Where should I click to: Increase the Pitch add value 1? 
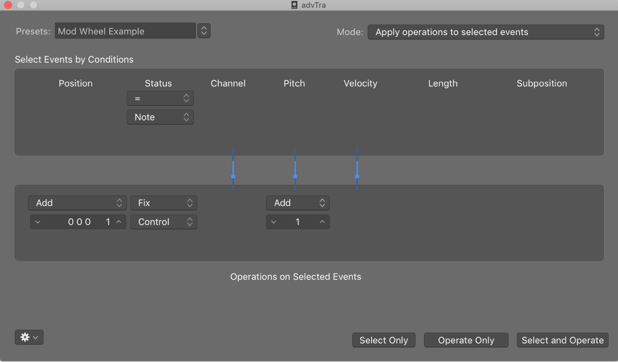coord(322,222)
